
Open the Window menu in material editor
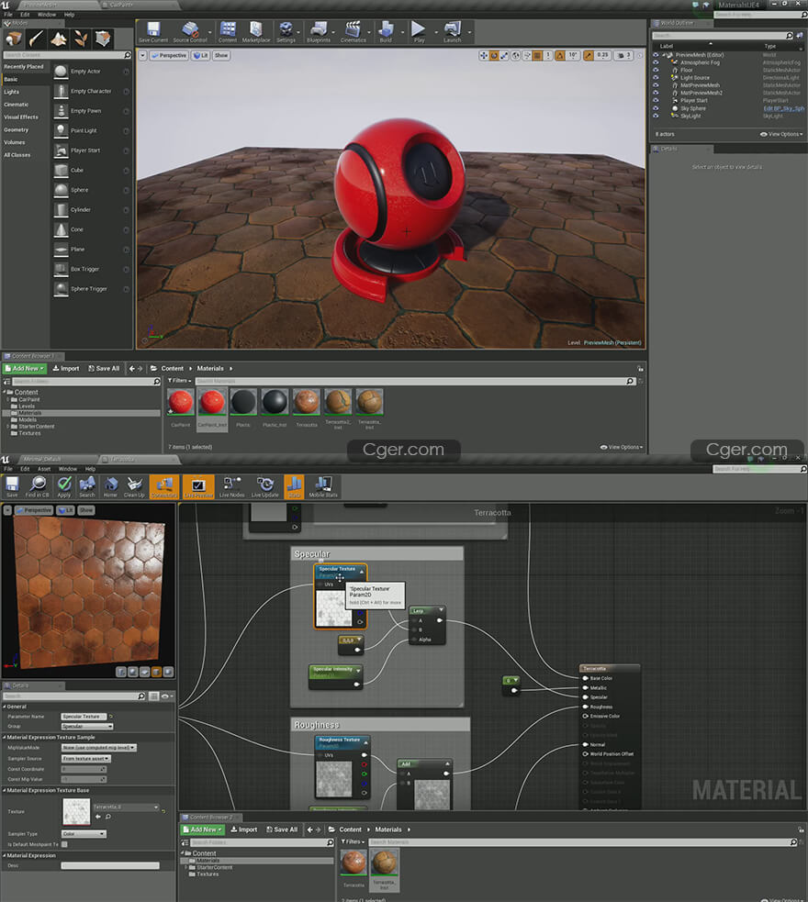67,469
